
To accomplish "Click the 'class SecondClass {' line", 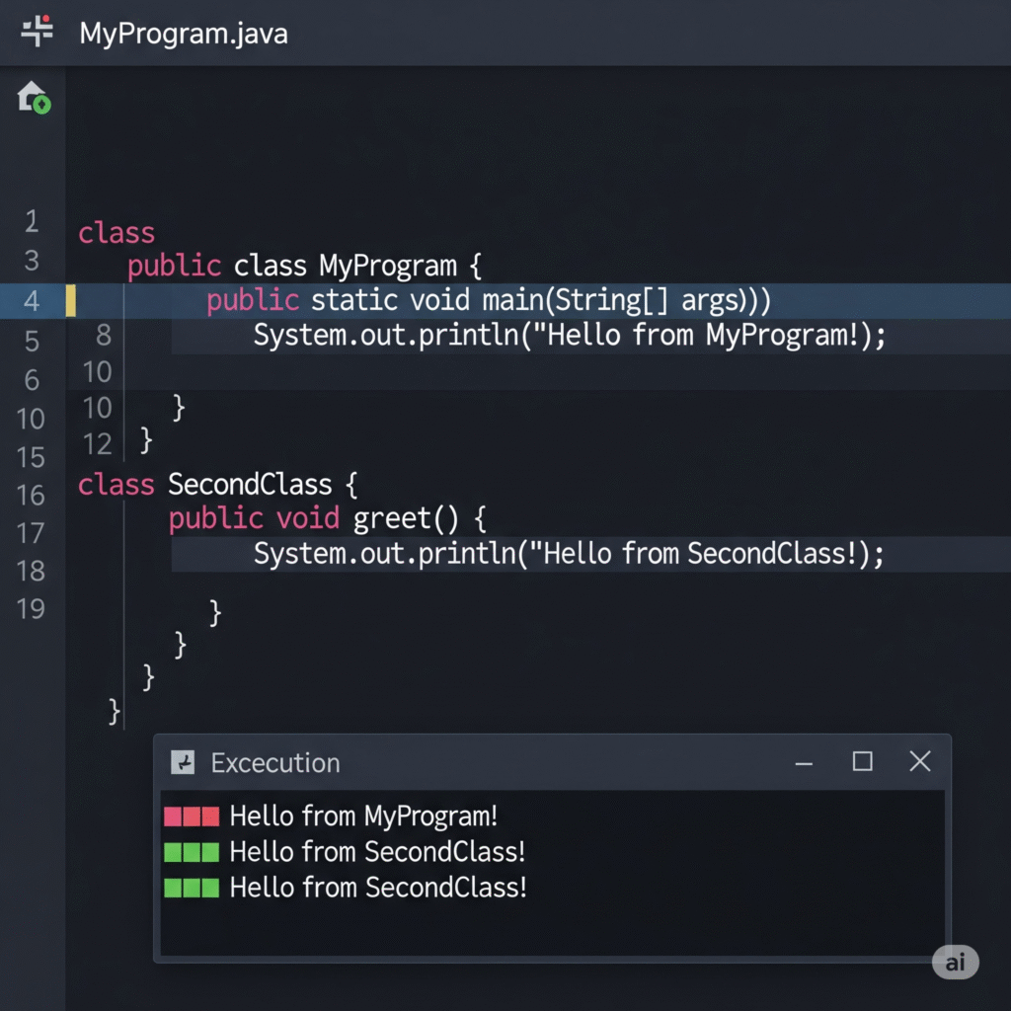I will point(217,484).
